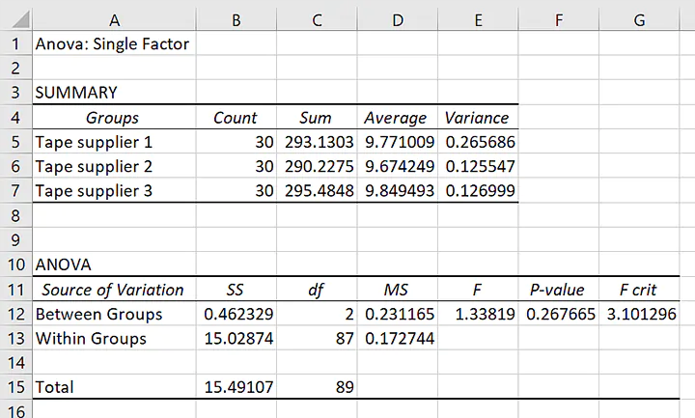Click the Within Groups SS 15.02874

(236, 338)
